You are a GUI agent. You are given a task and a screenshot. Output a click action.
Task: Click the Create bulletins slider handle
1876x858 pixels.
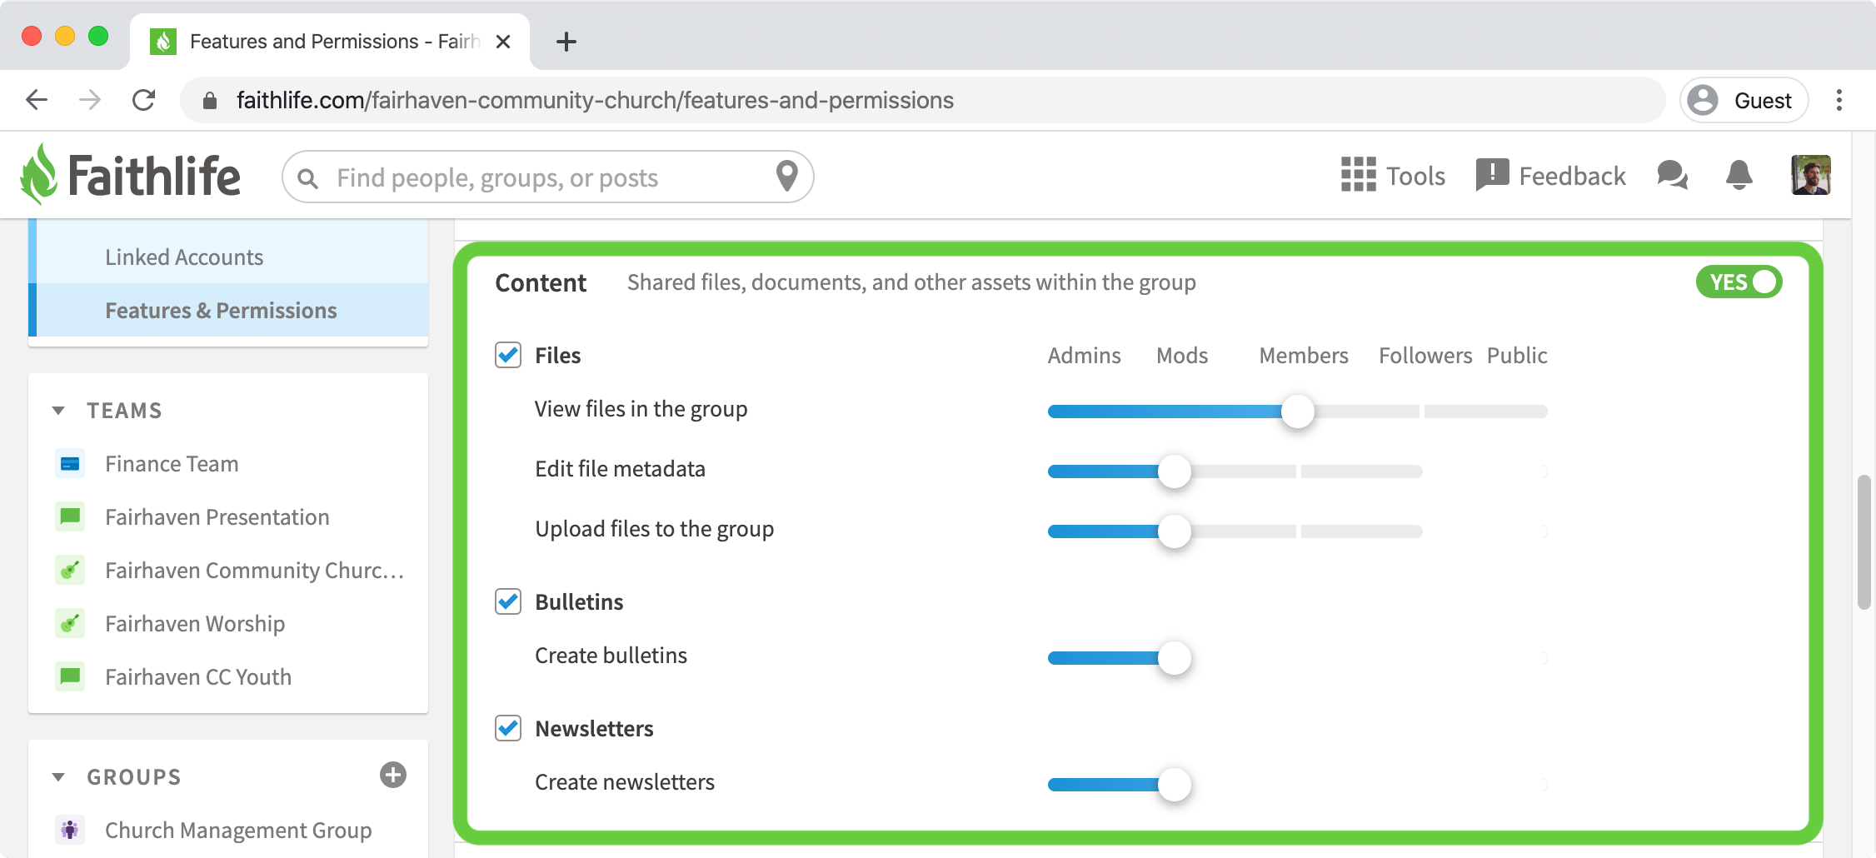[x=1174, y=657]
